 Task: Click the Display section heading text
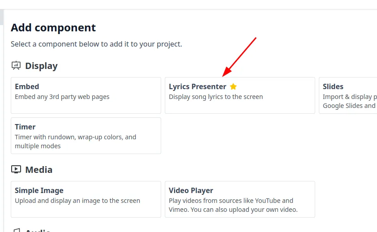[x=41, y=66]
